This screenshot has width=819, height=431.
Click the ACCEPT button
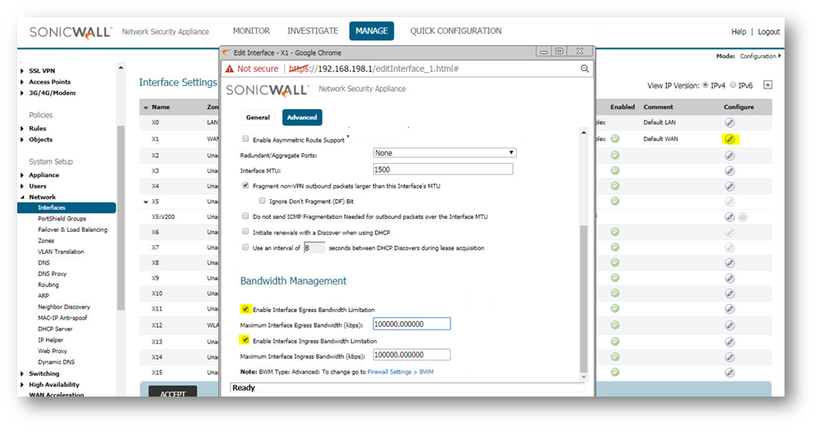(x=172, y=392)
